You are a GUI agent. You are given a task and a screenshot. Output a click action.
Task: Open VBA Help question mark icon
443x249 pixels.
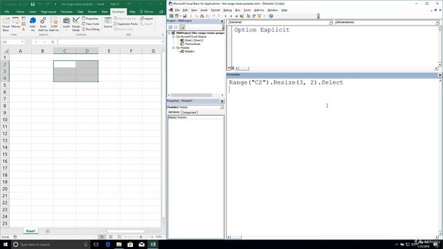[271, 16]
